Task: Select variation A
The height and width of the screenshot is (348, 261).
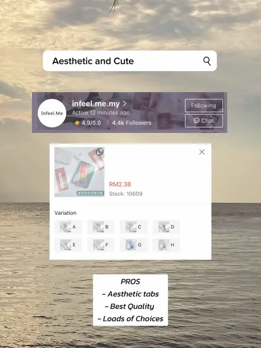Action: 68,227
